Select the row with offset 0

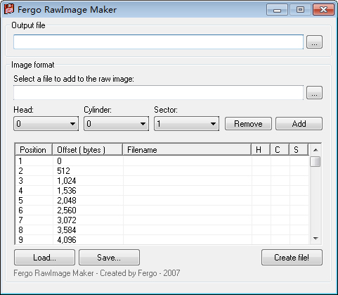point(162,161)
